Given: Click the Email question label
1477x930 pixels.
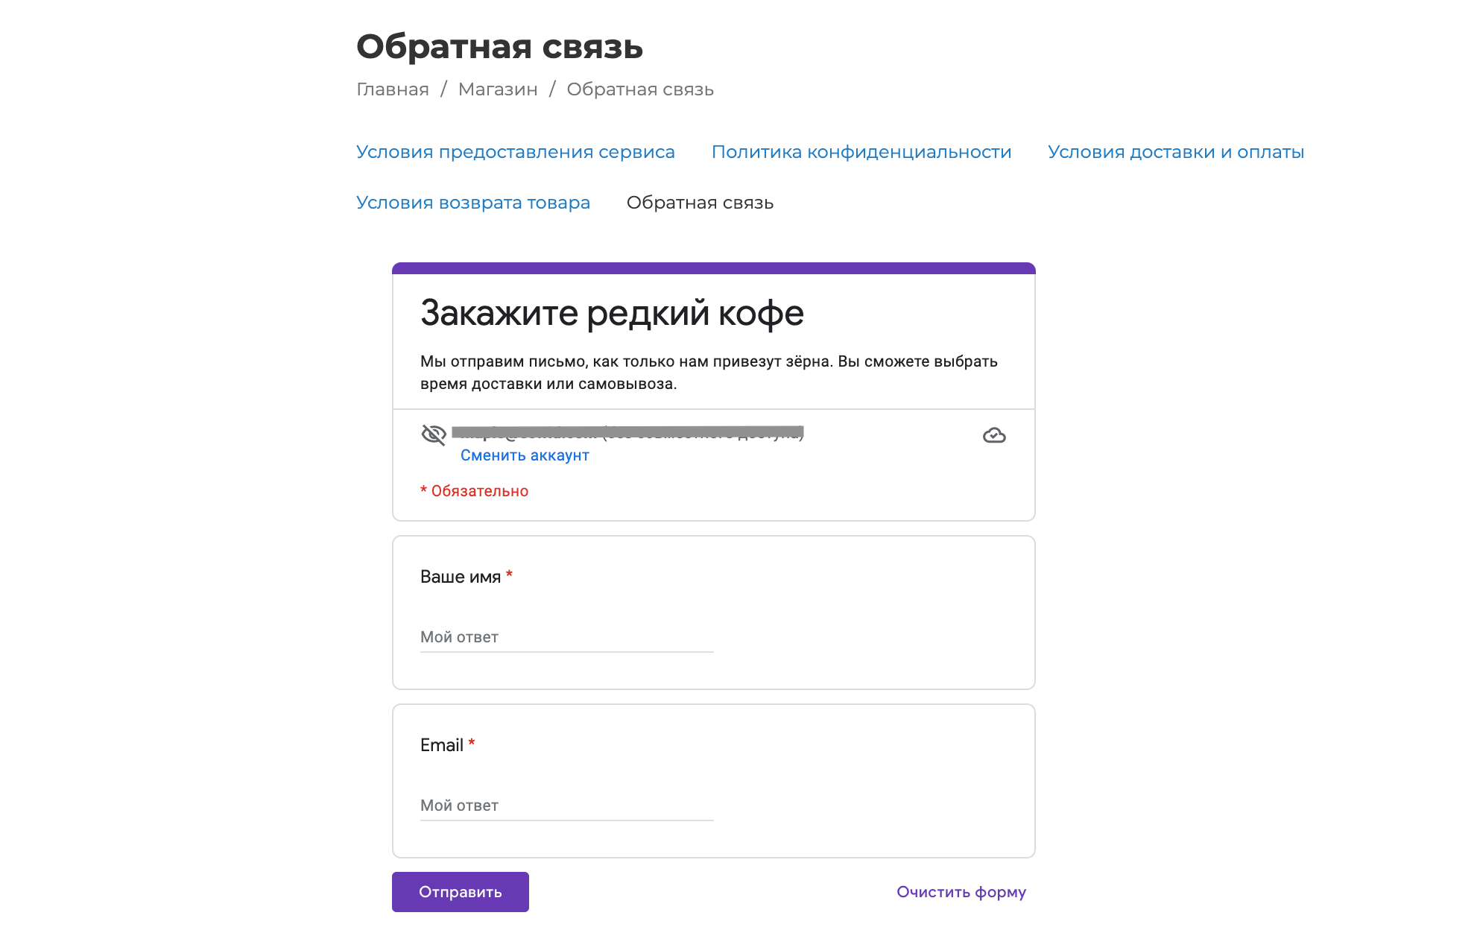Looking at the screenshot, I should (442, 745).
